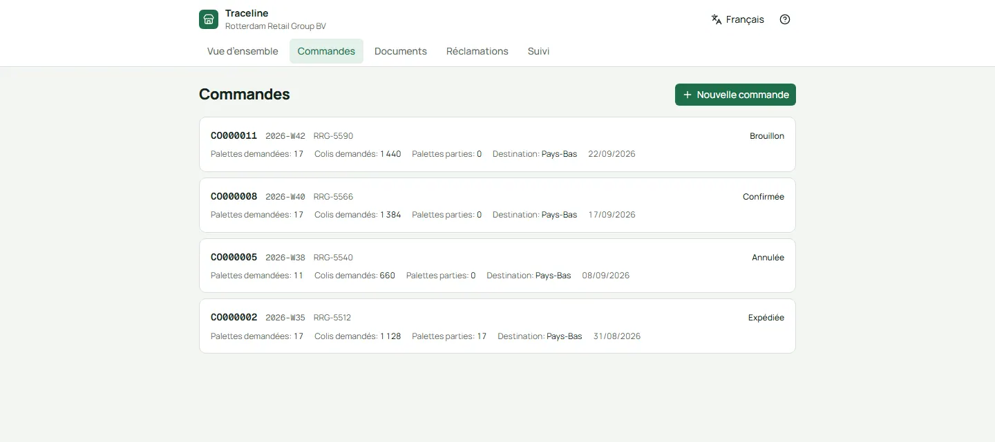Click Colis demandés value 660

coord(388,276)
